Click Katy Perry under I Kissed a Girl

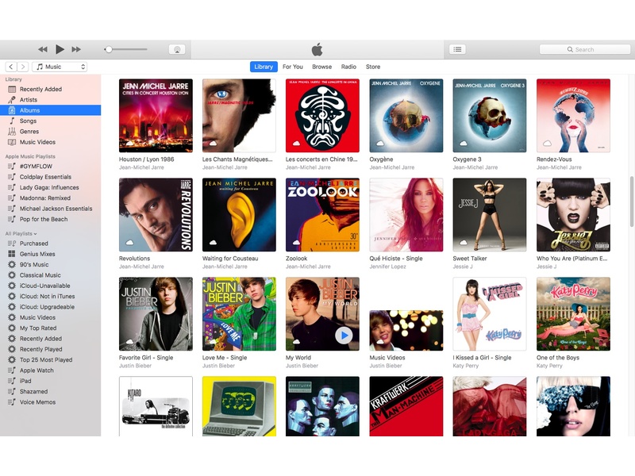point(466,366)
